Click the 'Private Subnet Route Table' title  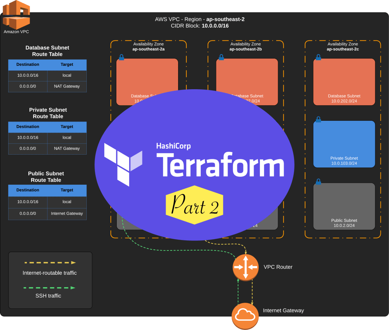pyautogui.click(x=48, y=113)
